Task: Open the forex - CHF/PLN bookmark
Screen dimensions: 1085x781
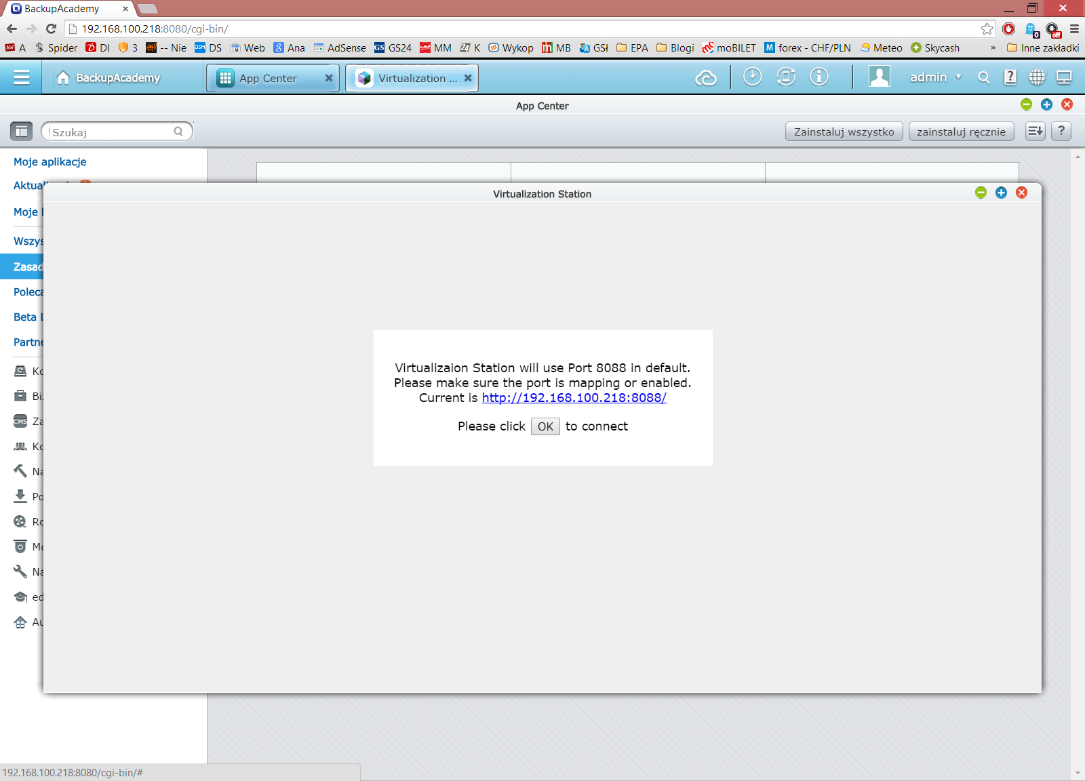Action: [808, 47]
